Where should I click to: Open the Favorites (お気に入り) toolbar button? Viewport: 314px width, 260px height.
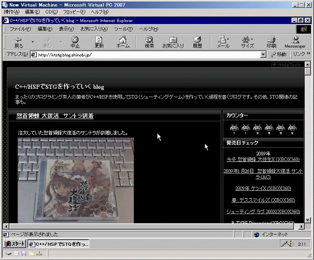coord(173,42)
